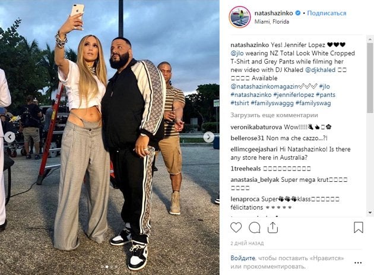Open the comment speech bubble icon
This screenshot has width=374, height=275.
click(x=254, y=227)
